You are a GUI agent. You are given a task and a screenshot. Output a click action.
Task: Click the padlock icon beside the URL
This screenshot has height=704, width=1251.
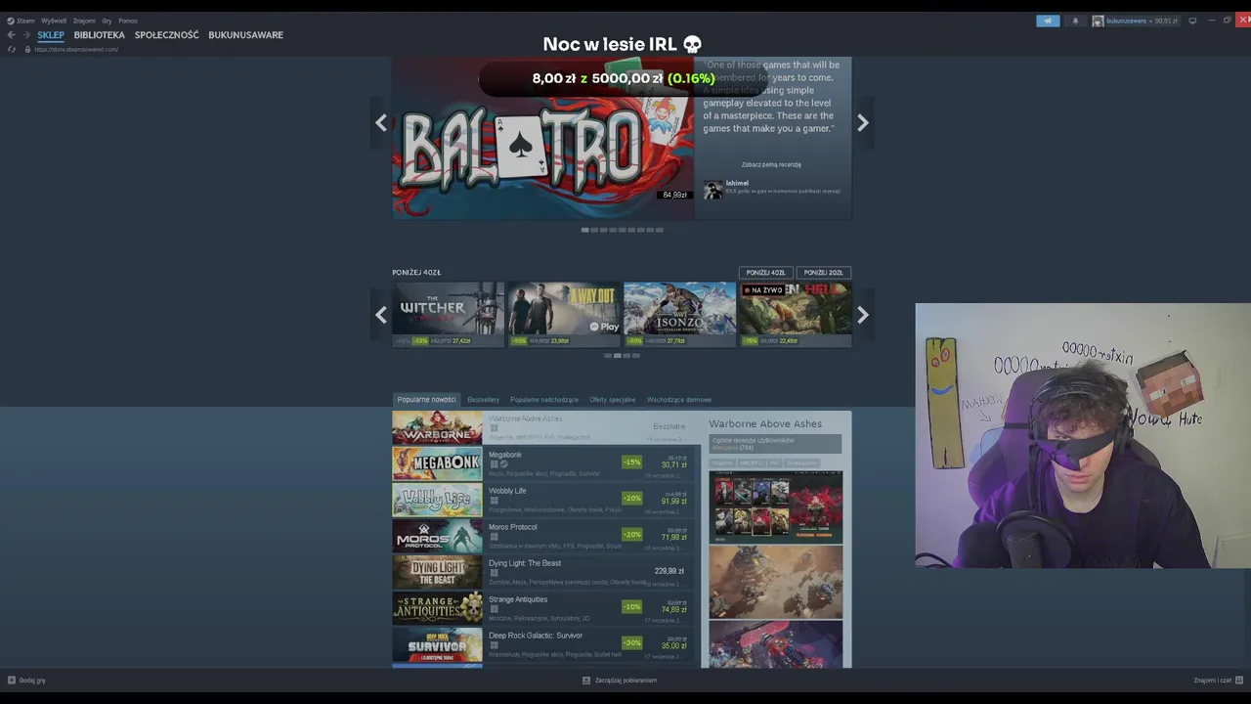pos(27,49)
